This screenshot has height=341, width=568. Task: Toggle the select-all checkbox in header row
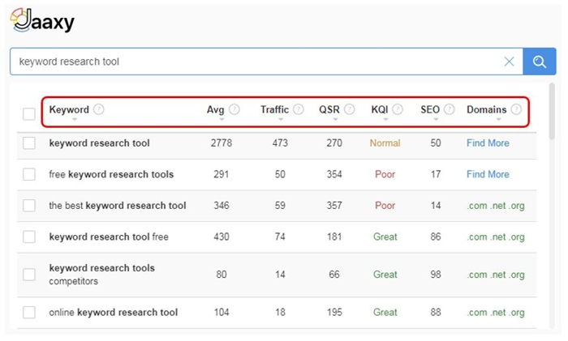pos(29,114)
